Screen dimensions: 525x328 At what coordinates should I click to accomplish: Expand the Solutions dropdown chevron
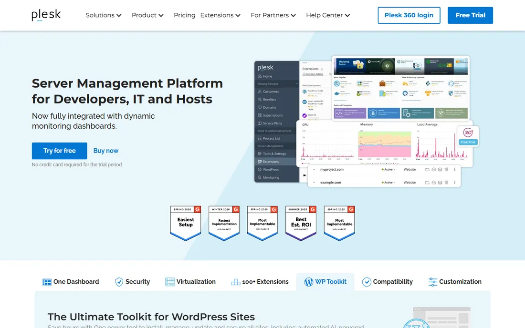[119, 15]
